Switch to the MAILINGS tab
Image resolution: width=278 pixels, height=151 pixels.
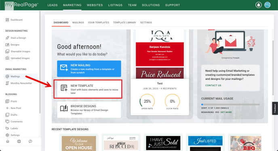78,23
